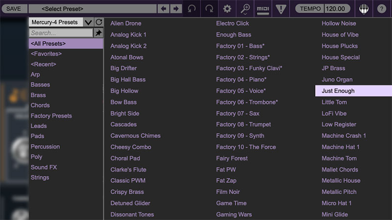This screenshot has width=392, height=220.
Task: Select the Factory Presets category
Action: 51,116
